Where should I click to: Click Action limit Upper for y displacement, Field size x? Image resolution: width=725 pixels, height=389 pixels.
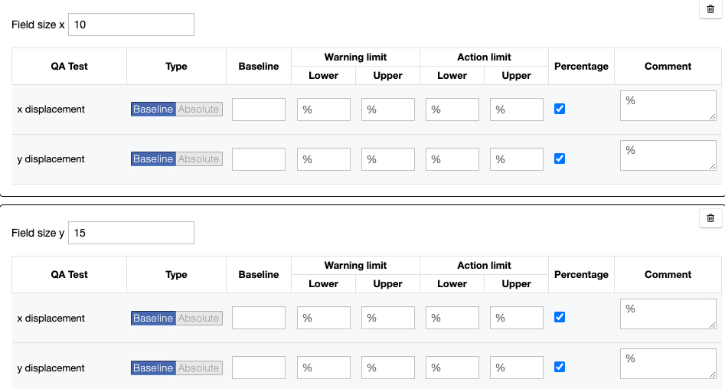[517, 159]
